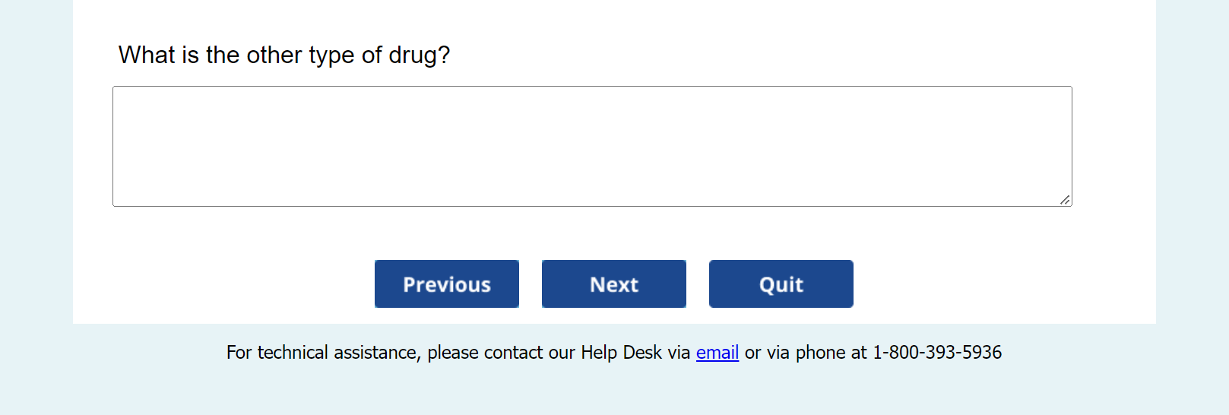The width and height of the screenshot is (1229, 415).
Task: Click the textarea resize handle
Action: tap(1065, 200)
